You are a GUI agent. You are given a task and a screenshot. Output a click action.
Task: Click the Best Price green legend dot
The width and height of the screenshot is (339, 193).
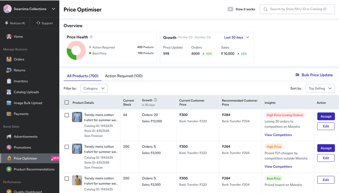coord(90,53)
